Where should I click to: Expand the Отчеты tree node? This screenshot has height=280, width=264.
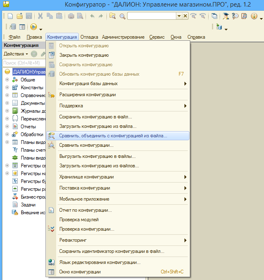pyautogui.click(x=7, y=126)
